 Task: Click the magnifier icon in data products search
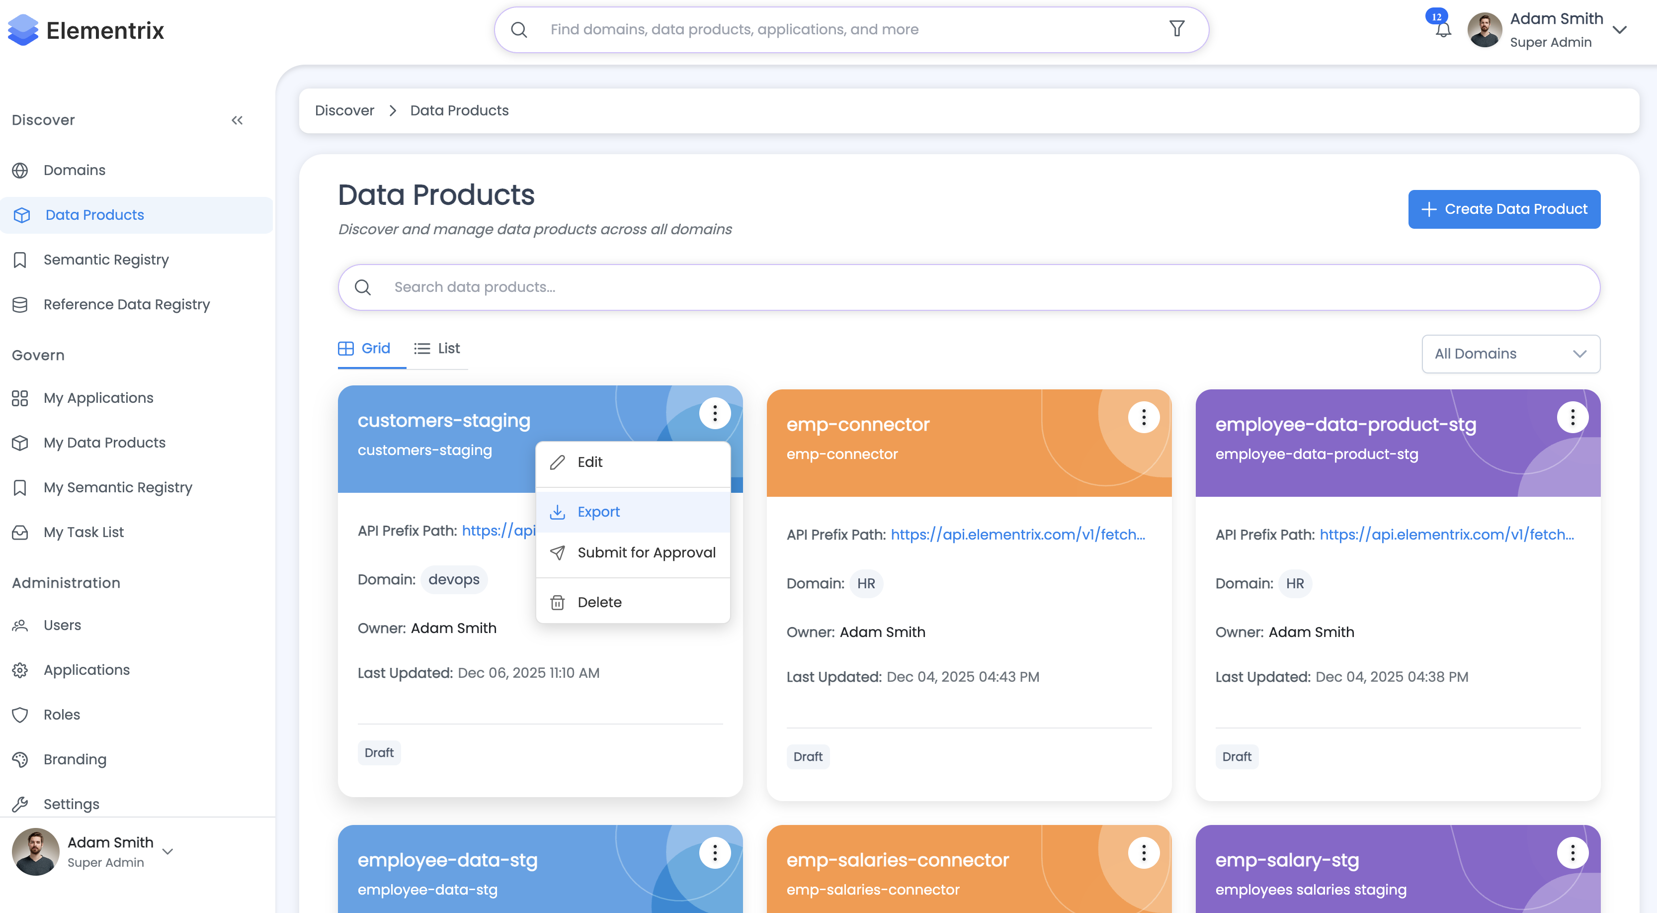point(363,287)
